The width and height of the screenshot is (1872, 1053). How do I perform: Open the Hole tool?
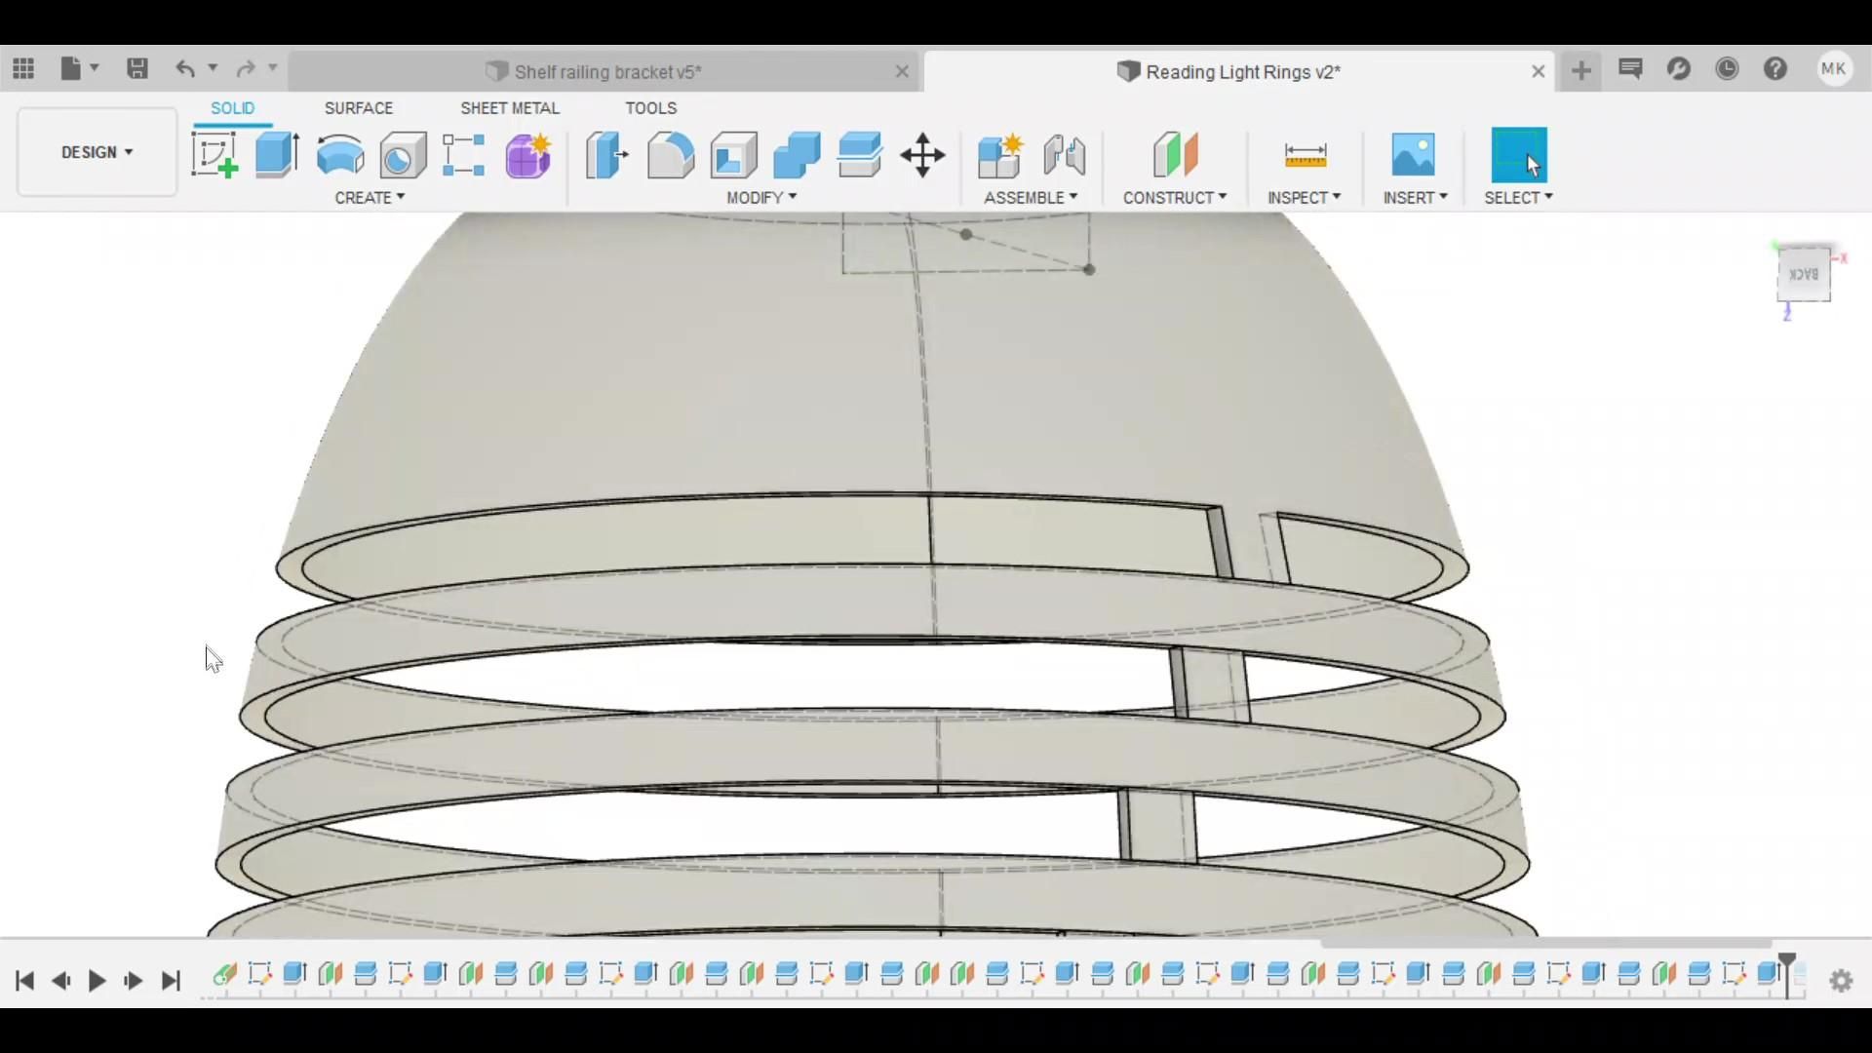[x=402, y=156]
